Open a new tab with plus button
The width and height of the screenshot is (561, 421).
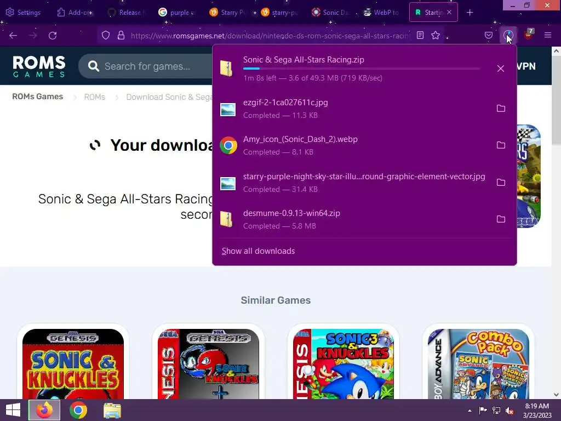[470, 13]
